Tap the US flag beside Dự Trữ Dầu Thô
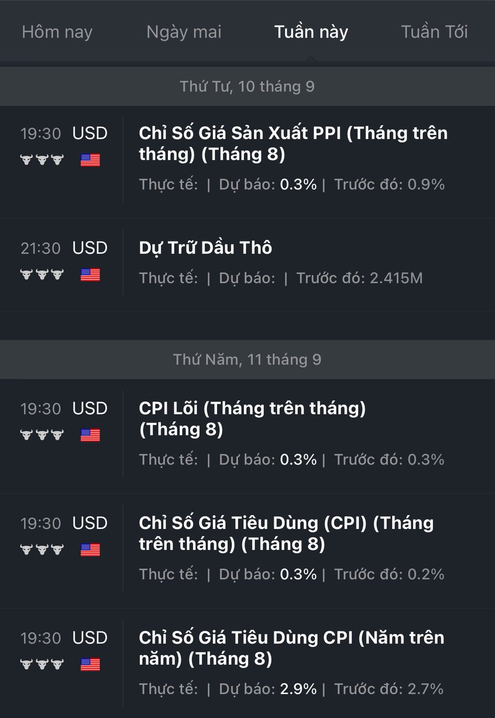This screenshot has width=495, height=718. pyautogui.click(x=90, y=275)
